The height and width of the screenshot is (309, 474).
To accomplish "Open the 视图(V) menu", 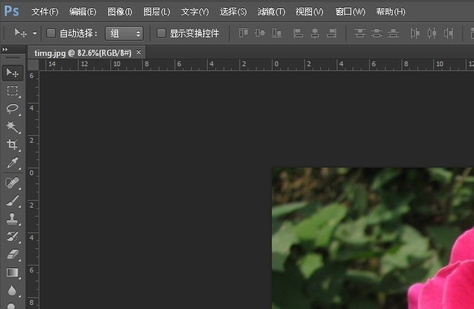I will coord(309,12).
